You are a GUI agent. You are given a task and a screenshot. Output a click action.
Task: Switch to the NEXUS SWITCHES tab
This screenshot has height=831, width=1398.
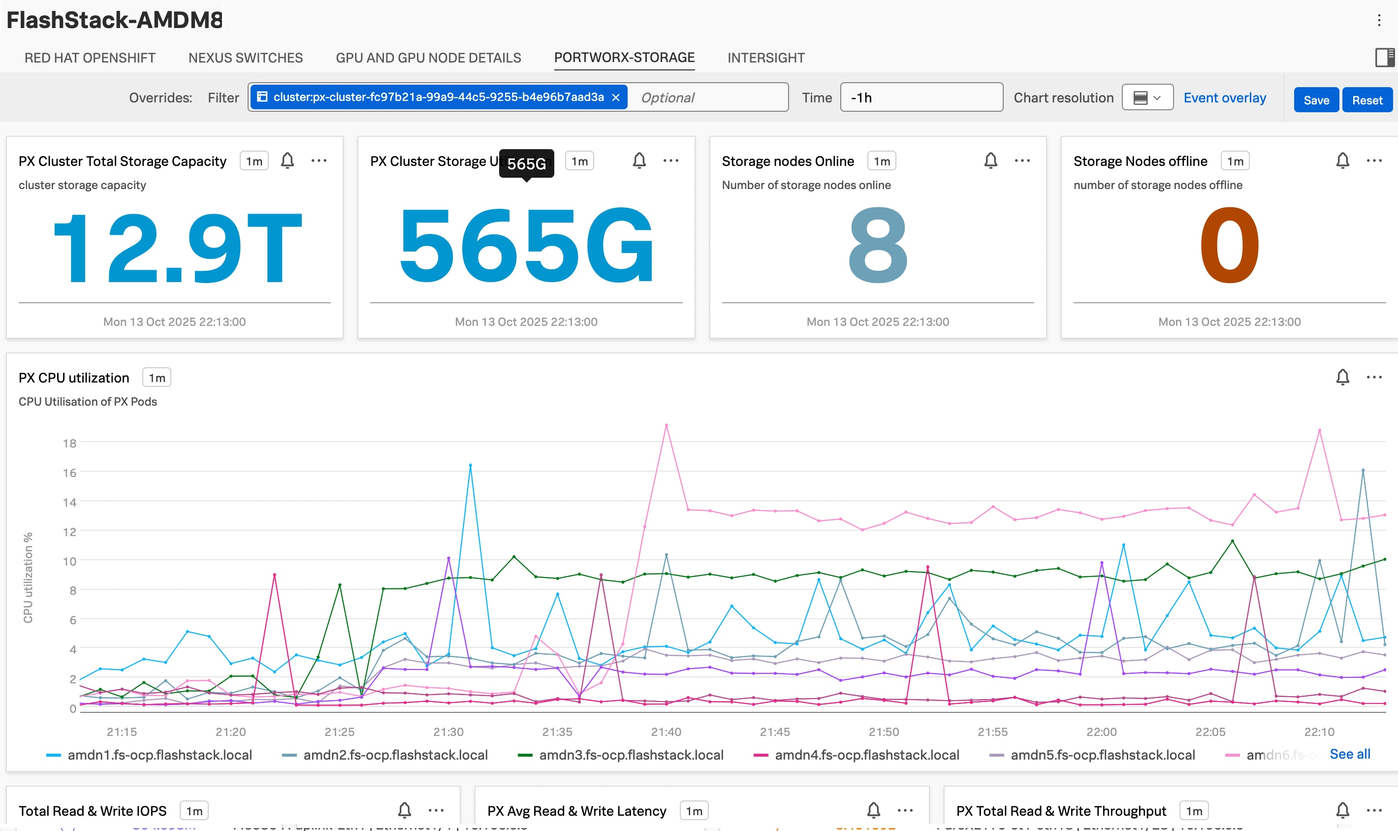pos(245,58)
